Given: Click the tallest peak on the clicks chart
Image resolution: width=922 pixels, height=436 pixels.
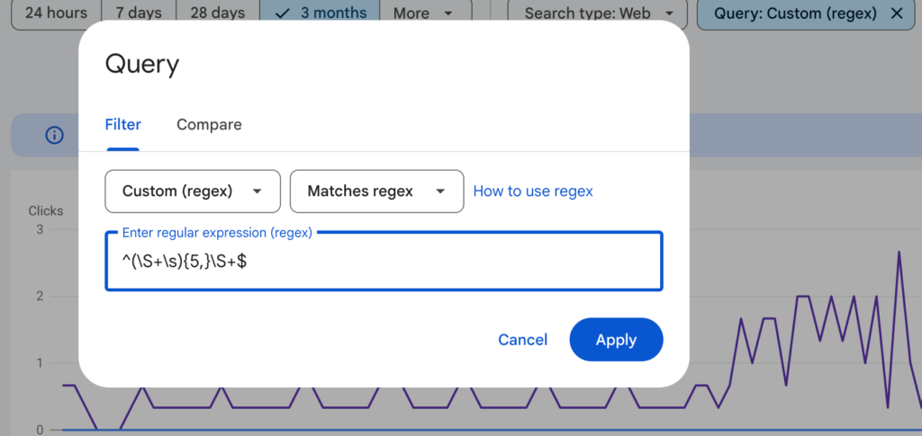Looking at the screenshot, I should (899, 253).
